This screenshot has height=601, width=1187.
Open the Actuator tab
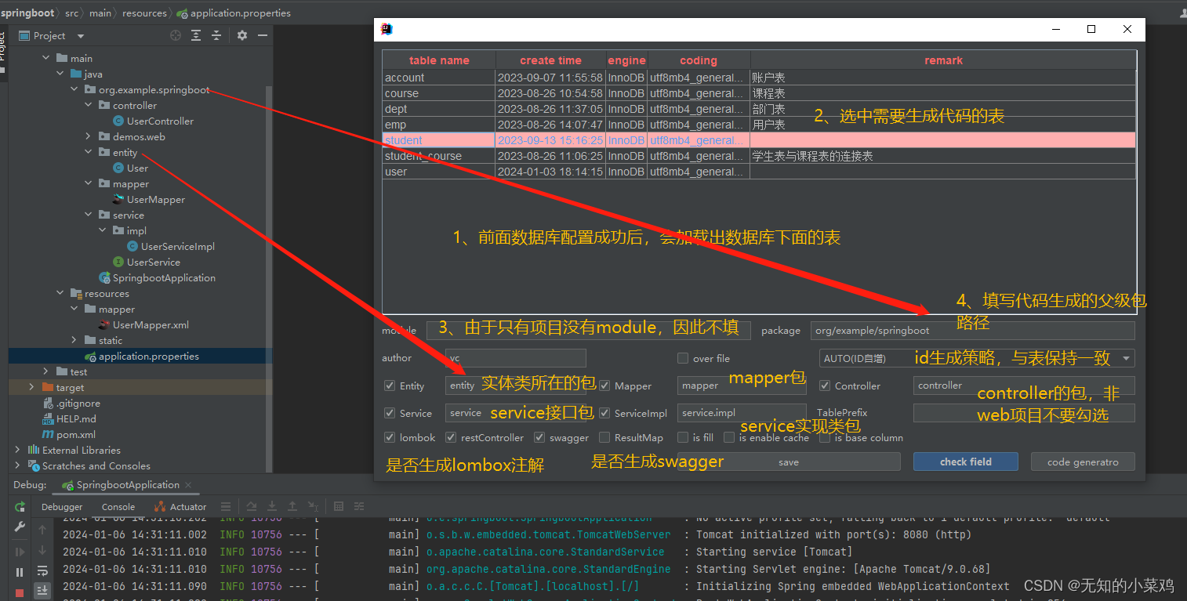point(180,507)
